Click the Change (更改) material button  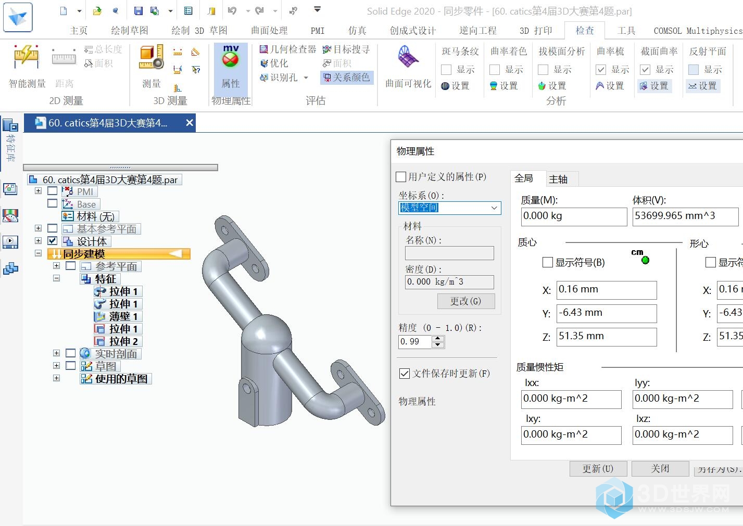(465, 301)
